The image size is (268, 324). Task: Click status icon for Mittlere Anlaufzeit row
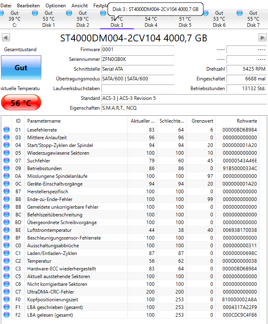click(x=6, y=137)
